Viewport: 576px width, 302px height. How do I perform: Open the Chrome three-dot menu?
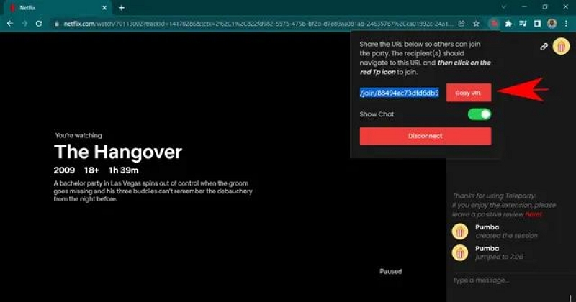(x=567, y=23)
